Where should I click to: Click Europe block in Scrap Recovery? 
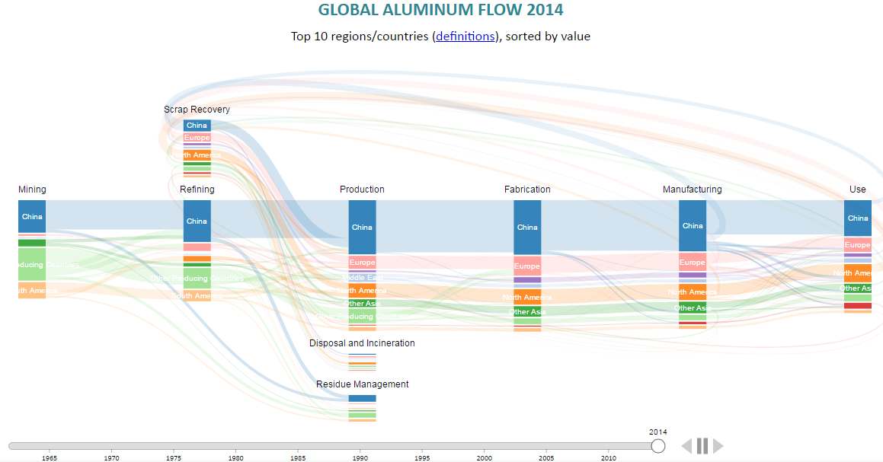tap(197, 138)
